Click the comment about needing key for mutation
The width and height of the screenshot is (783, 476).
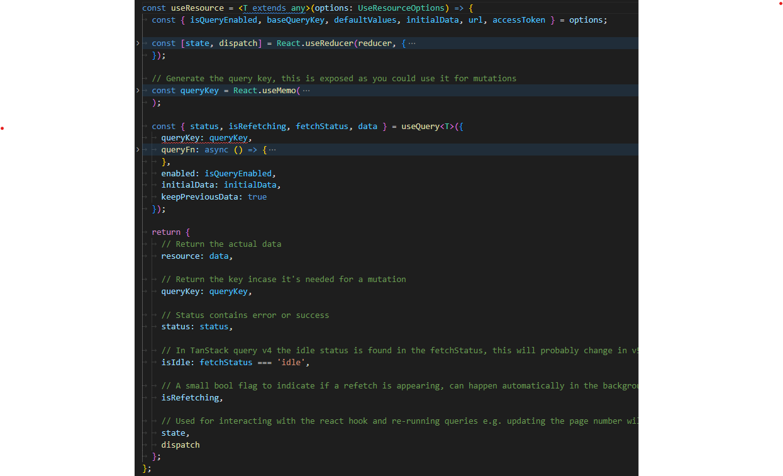pyautogui.click(x=284, y=280)
